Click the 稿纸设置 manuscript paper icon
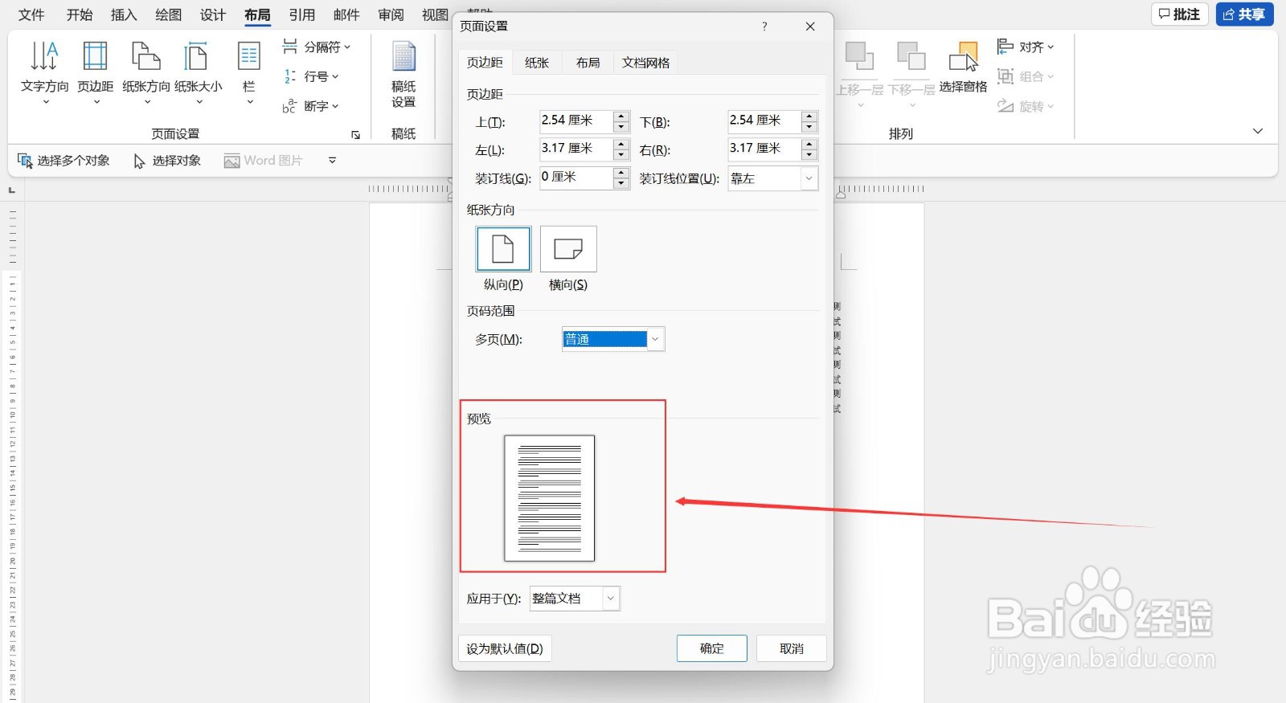Viewport: 1286px width, 703px height. (403, 74)
